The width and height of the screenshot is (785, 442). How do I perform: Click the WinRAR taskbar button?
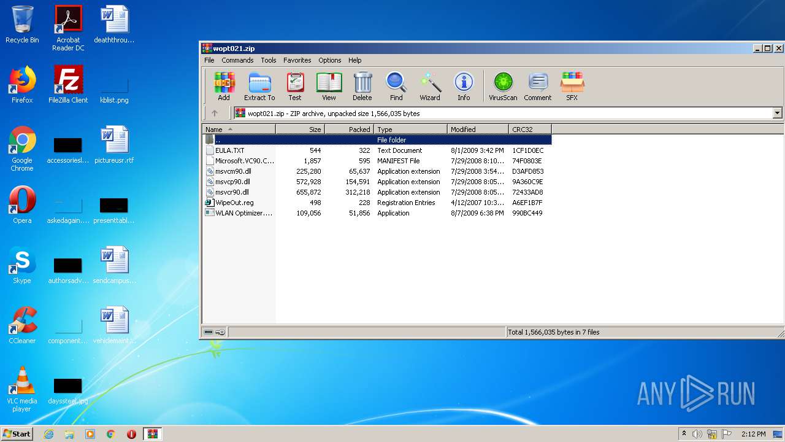152,433
